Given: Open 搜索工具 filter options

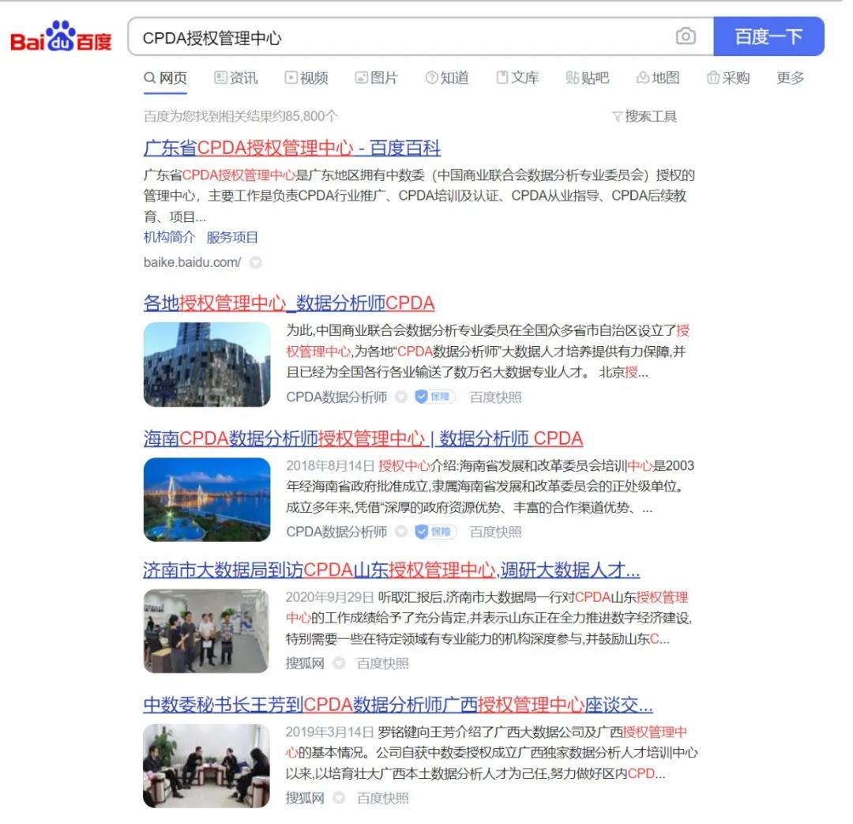Looking at the screenshot, I should click(644, 116).
